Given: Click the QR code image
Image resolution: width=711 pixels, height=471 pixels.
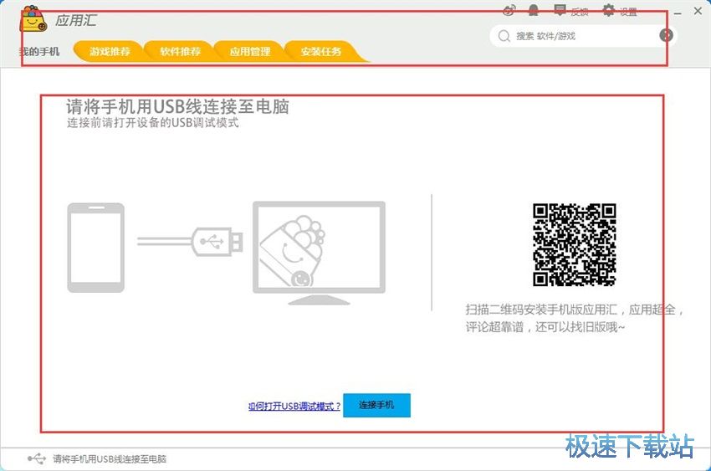Looking at the screenshot, I should pos(574,245).
